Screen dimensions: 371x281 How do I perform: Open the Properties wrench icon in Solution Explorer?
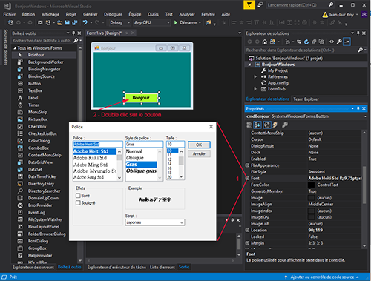(339, 42)
